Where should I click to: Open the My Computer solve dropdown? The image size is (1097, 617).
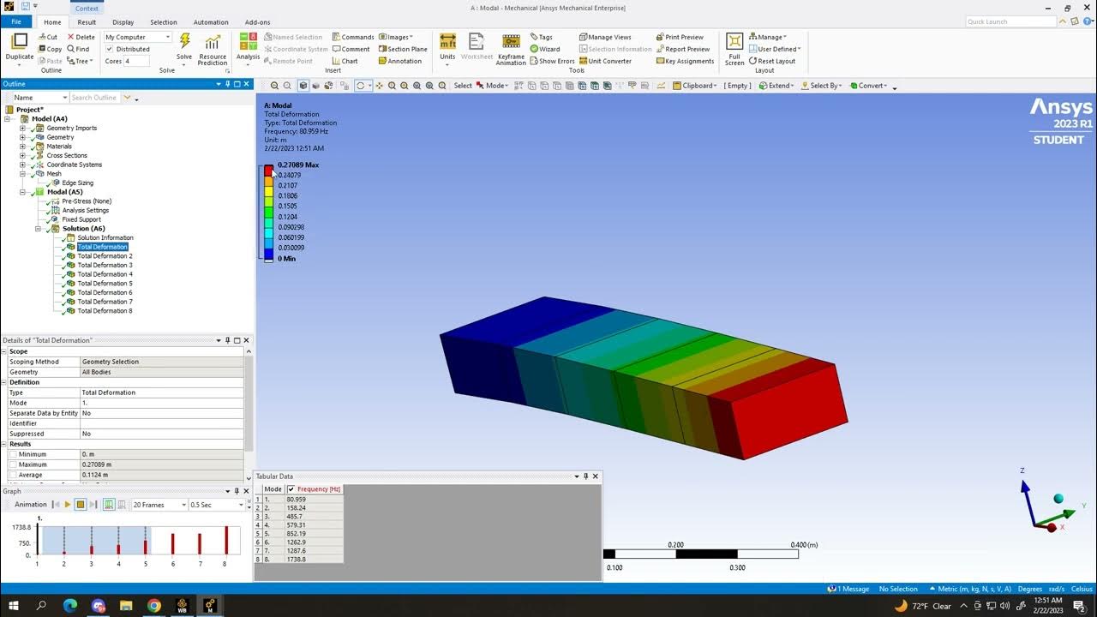[138, 37]
